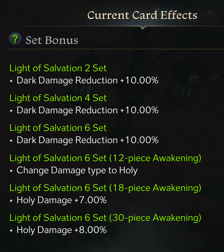Select the 12-piece Awakening set entry
The width and height of the screenshot is (224, 252).
tap(105, 158)
